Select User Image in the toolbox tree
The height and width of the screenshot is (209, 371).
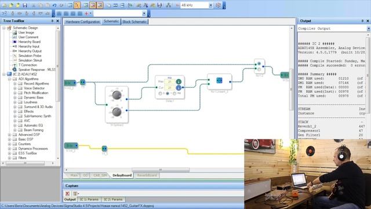tap(26, 33)
